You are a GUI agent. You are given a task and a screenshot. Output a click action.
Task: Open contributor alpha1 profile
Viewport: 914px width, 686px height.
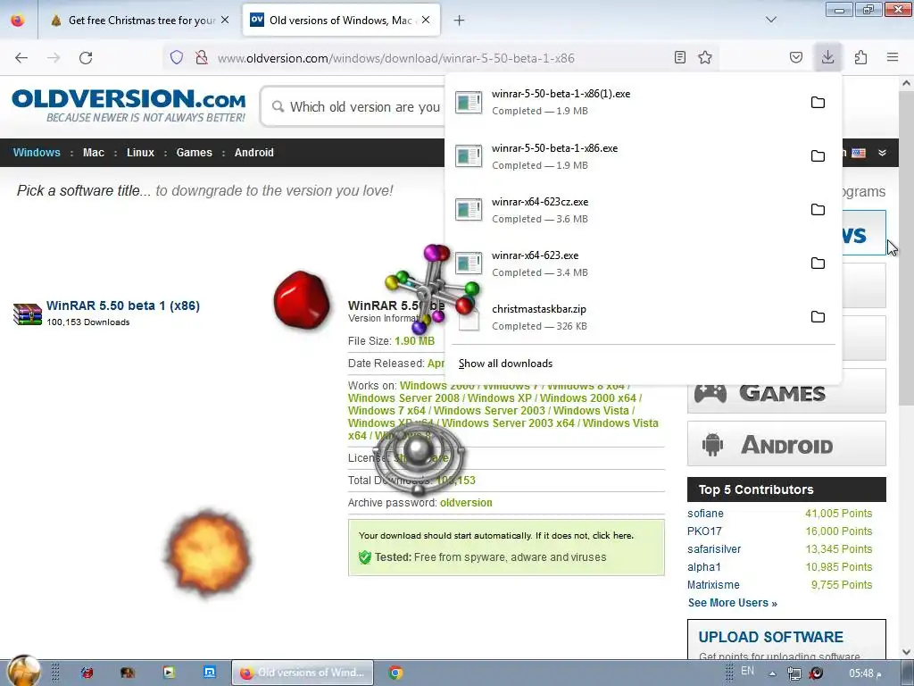(x=703, y=566)
